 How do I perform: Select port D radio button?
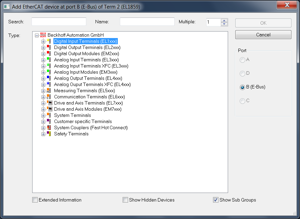pos(242,73)
